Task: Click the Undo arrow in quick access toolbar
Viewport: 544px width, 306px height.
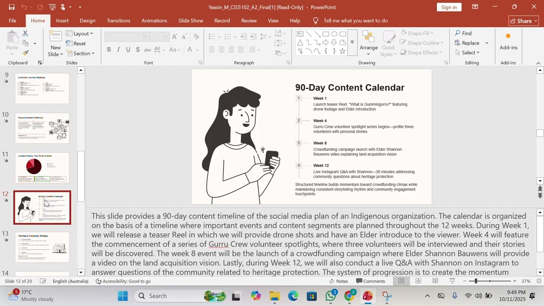Action: click(24, 7)
